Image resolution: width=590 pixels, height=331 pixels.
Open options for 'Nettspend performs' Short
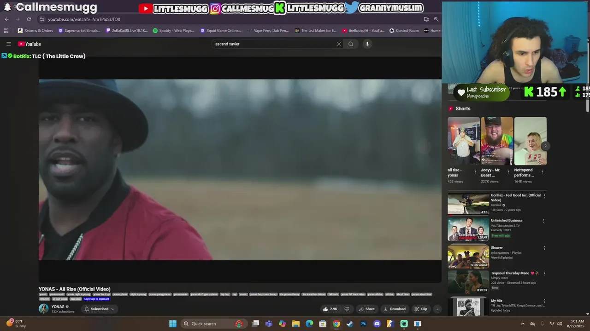[542, 171]
